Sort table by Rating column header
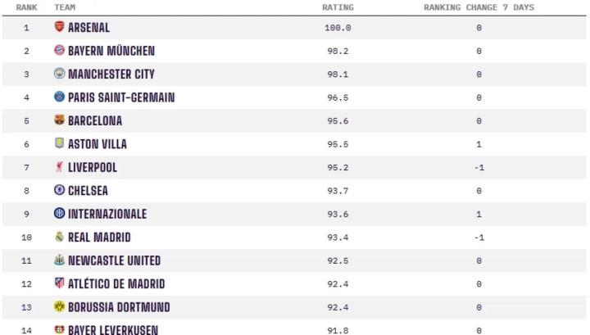The width and height of the screenshot is (590, 335). click(338, 7)
